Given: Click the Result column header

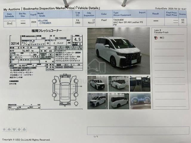Looking at the screenshot, I should click(x=155, y=14).
